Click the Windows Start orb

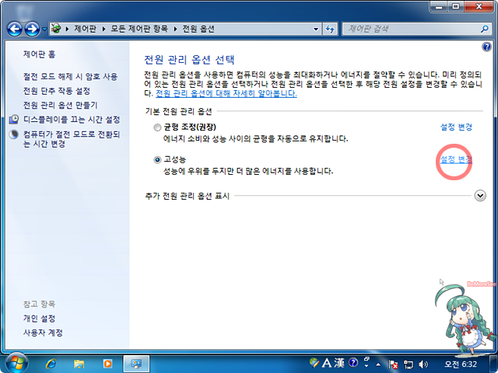16,362
